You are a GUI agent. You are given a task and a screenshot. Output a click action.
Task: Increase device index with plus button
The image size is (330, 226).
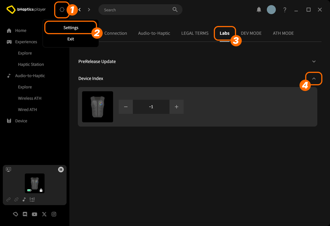[177, 107]
